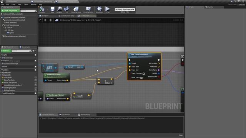Click the Simulation toolbar icon

(x=99, y=10)
